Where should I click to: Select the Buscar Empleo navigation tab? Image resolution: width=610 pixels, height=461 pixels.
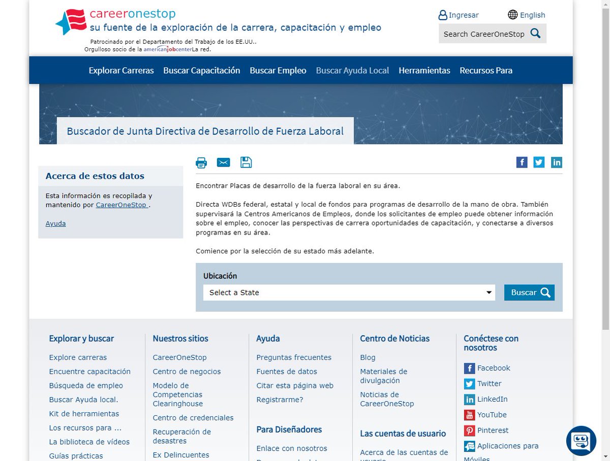278,71
